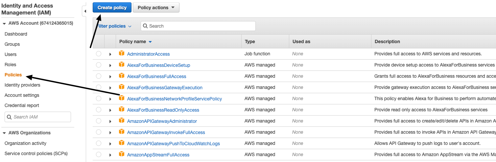The image size is (496, 162).
Task: Select the AlexaForBusinessNetworkProfileServicePolicy radio button
Action: [99, 99]
